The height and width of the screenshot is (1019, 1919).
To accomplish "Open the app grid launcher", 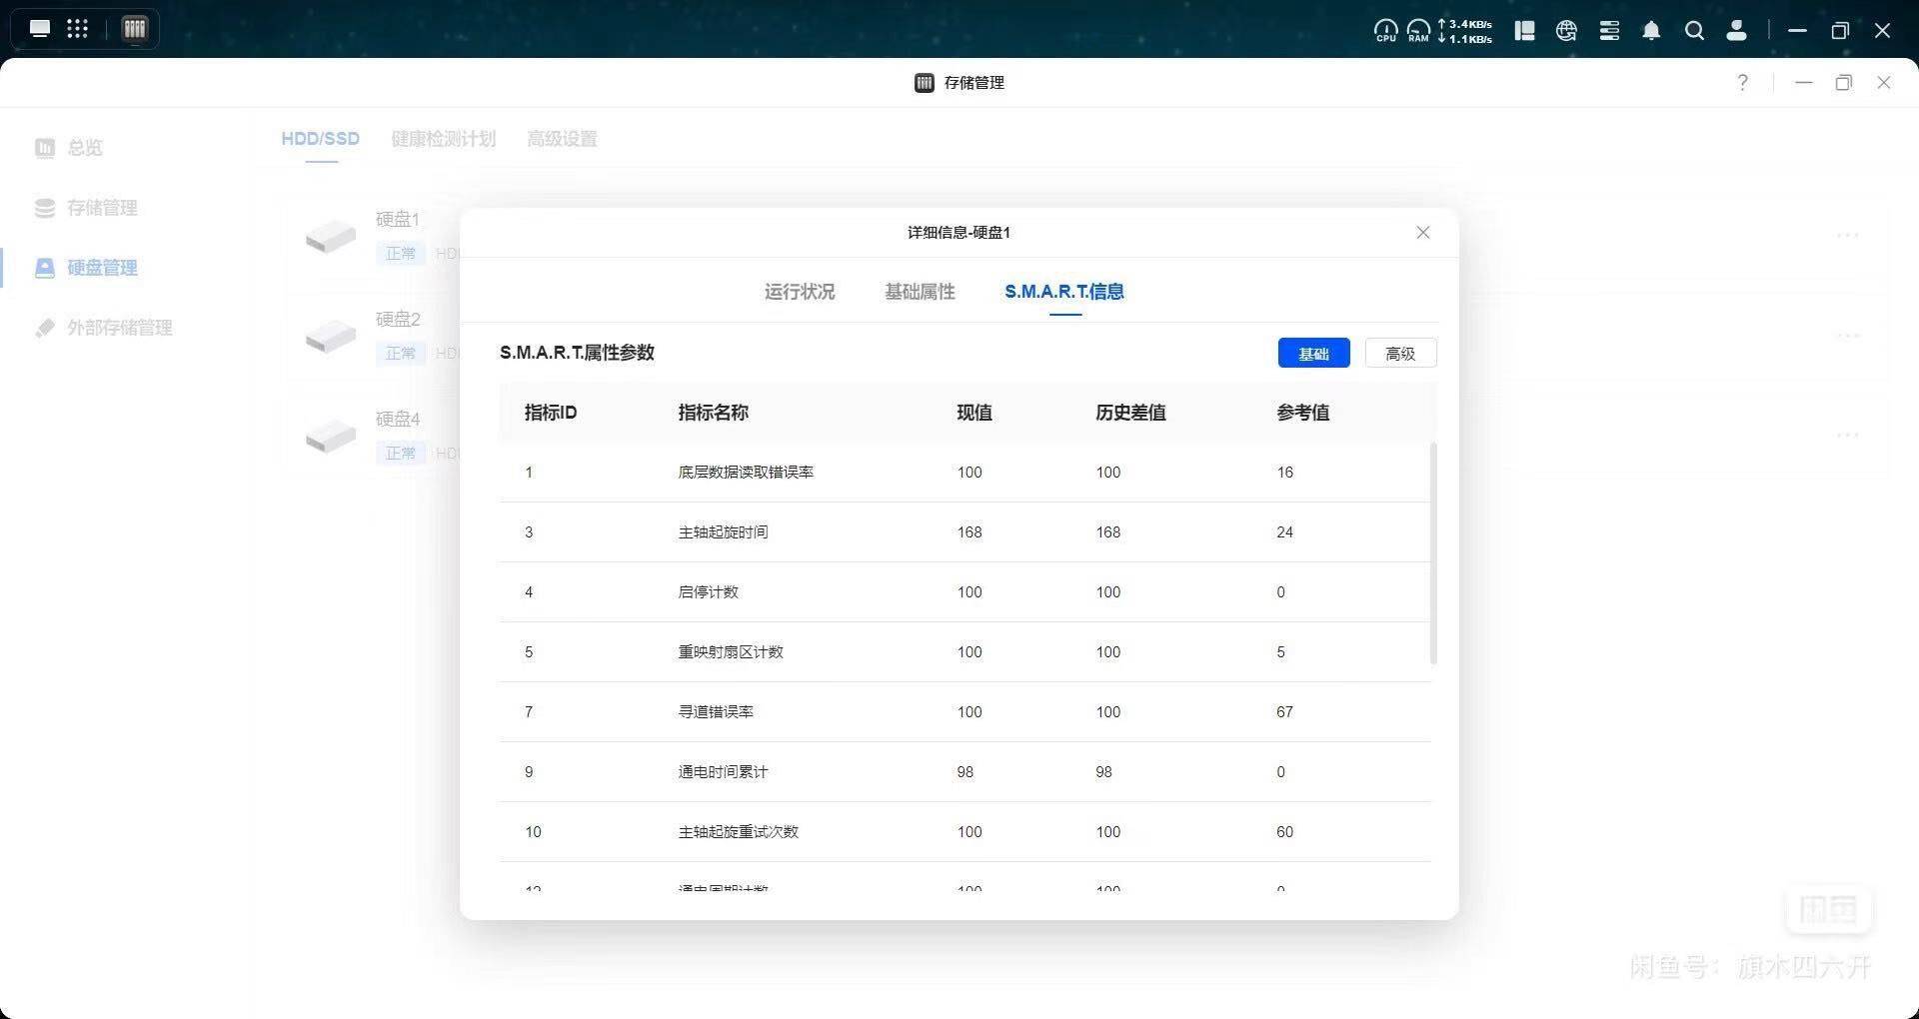I will point(77,28).
